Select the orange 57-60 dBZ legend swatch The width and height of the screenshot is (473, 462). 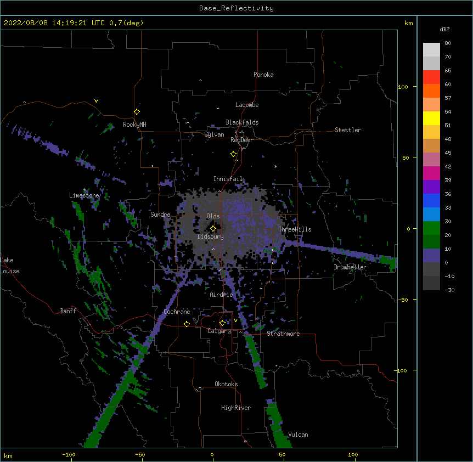[431, 91]
